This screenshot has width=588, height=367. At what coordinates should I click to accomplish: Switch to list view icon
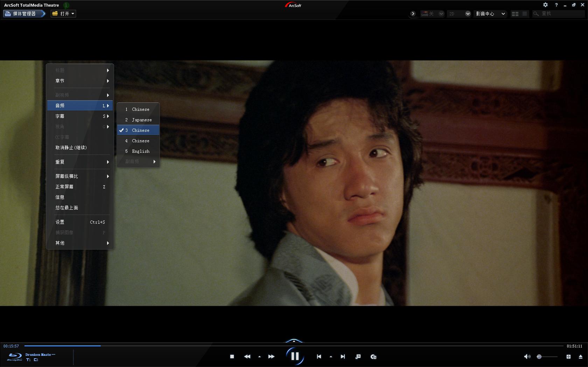[x=524, y=14]
